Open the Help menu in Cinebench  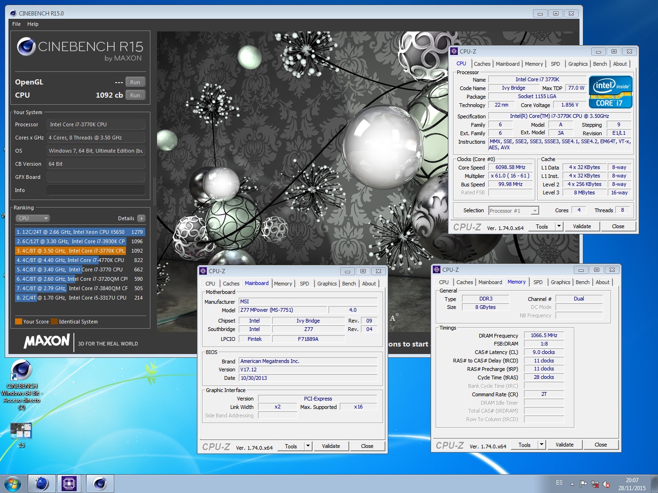33,24
